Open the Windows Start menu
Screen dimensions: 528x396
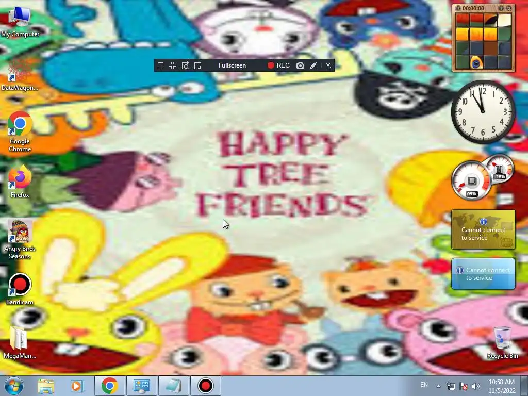pos(14,386)
